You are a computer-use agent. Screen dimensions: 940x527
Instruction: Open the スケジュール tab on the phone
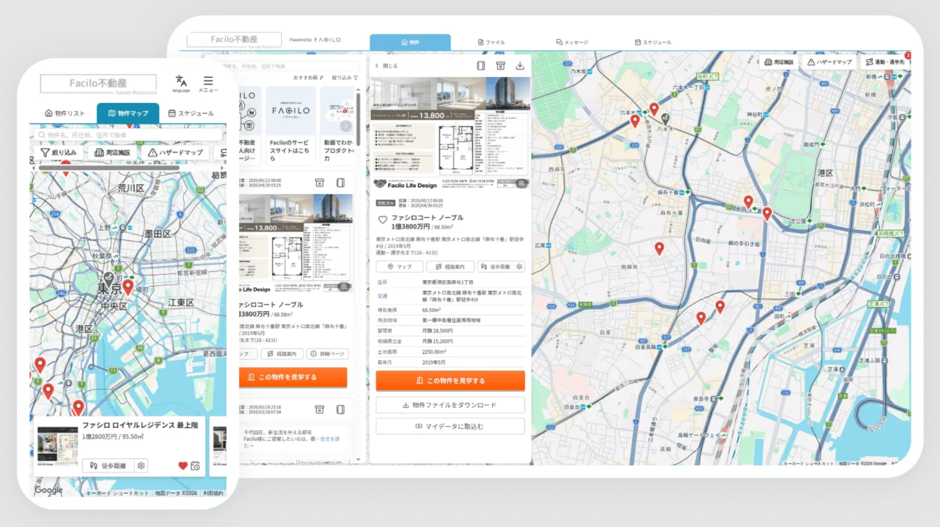point(191,113)
